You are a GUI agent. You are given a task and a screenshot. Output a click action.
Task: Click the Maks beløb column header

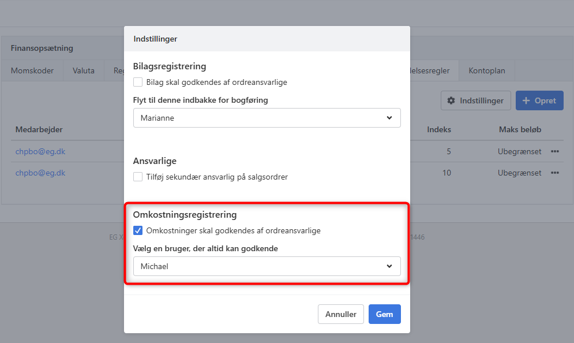[520, 129]
